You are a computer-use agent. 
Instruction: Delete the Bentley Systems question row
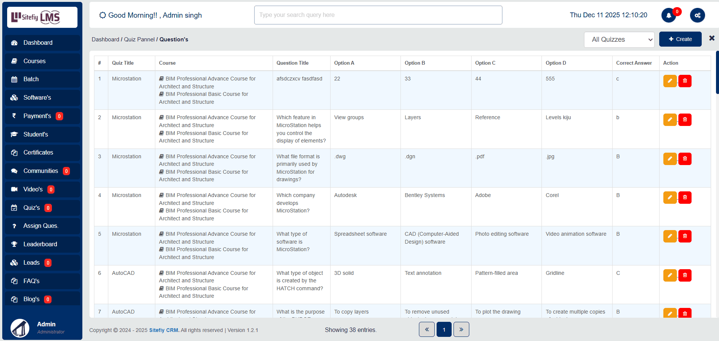[685, 197]
